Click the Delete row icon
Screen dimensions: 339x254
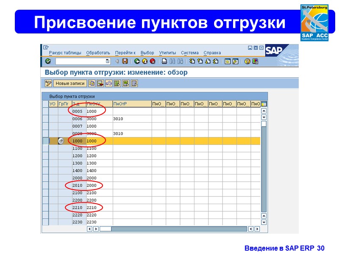click(100, 83)
